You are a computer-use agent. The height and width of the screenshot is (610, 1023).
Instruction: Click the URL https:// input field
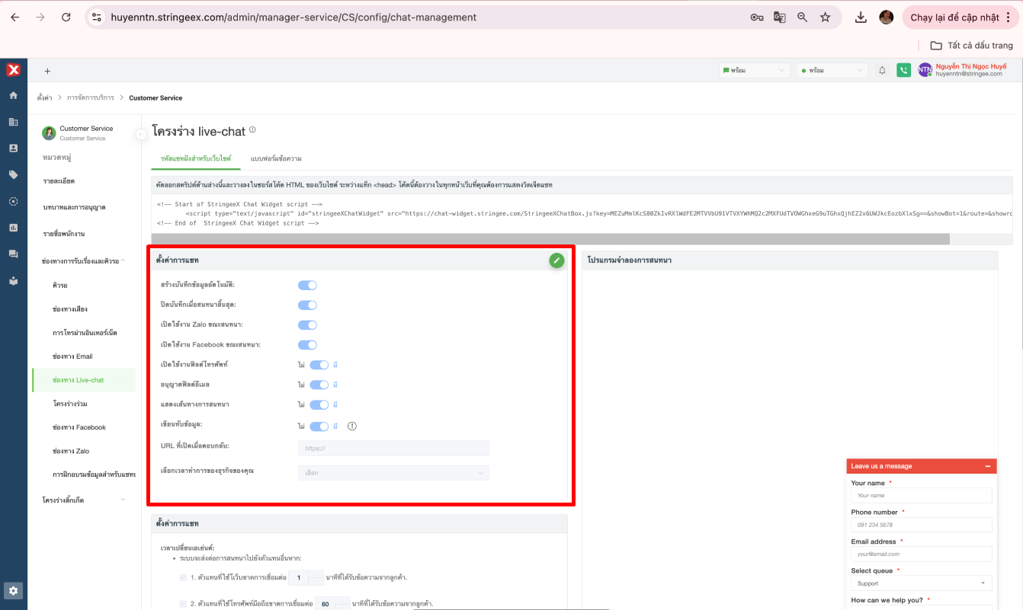coord(393,449)
